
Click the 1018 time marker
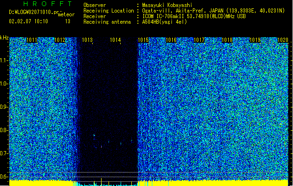click(227, 40)
